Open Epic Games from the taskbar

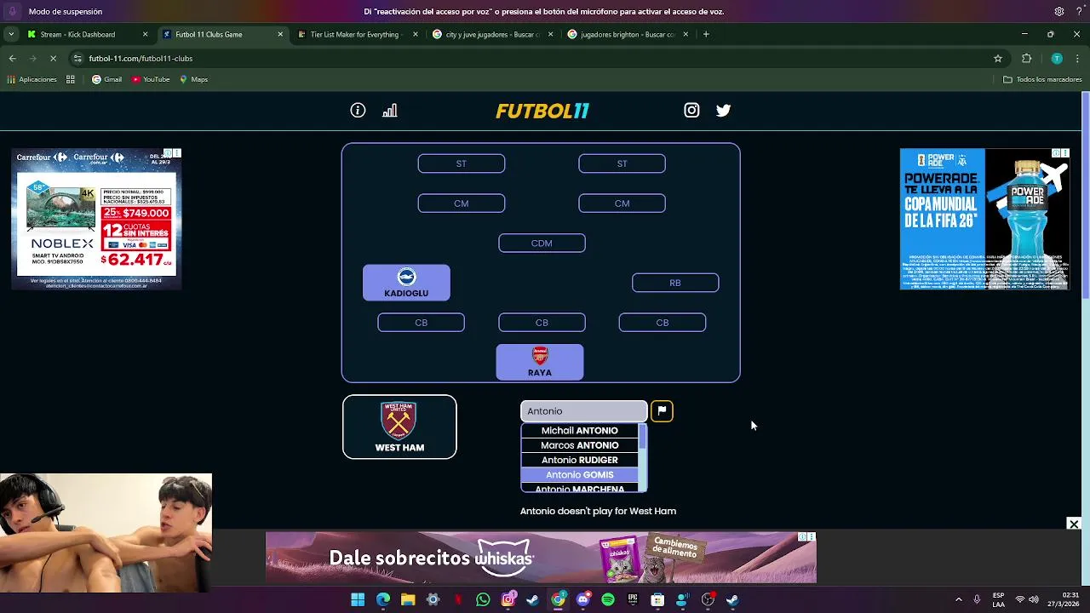tap(633, 600)
